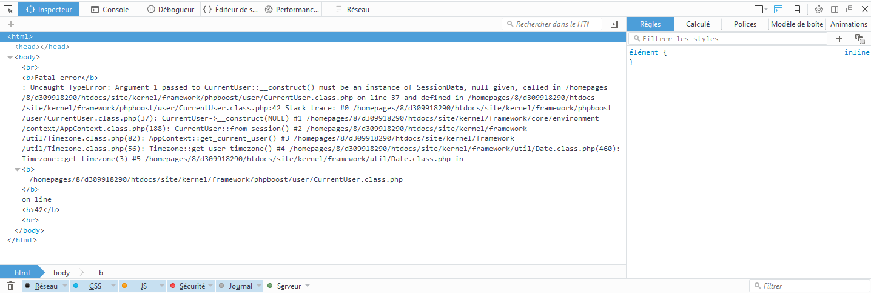Open developer tools settings gear
Screen dimensions: 871x294
click(x=819, y=9)
